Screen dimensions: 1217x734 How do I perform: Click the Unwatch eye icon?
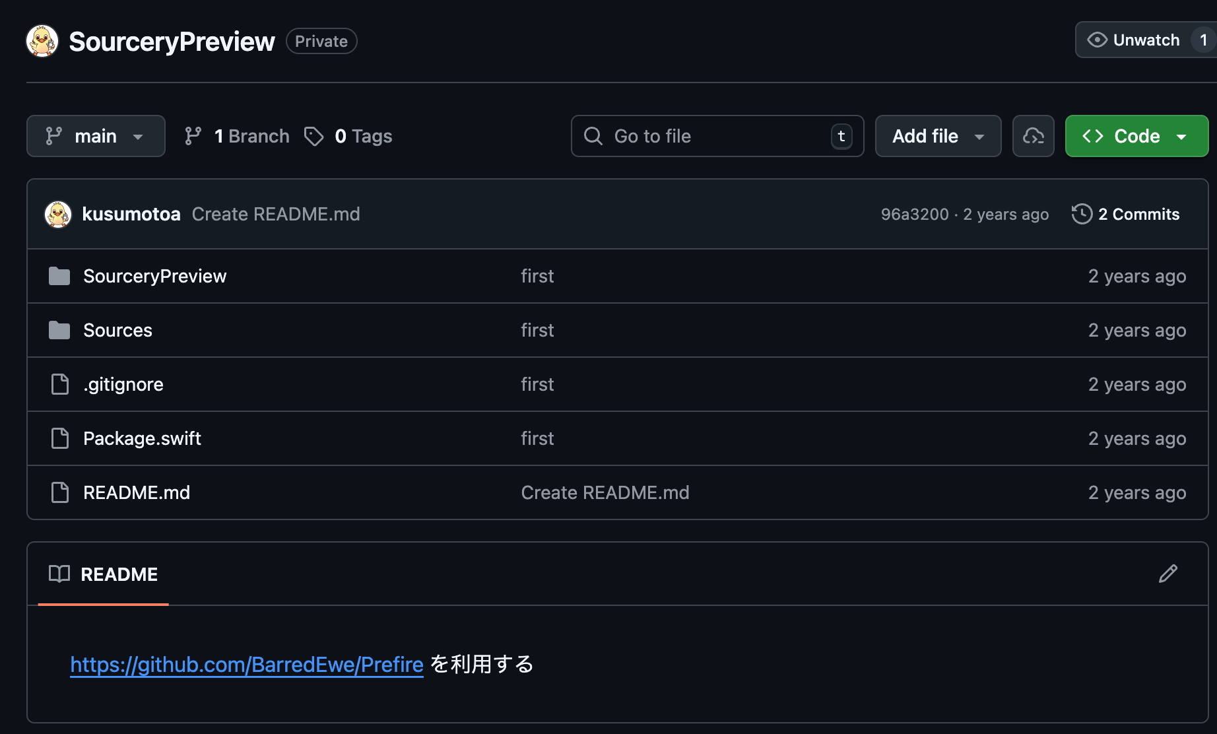[1097, 40]
